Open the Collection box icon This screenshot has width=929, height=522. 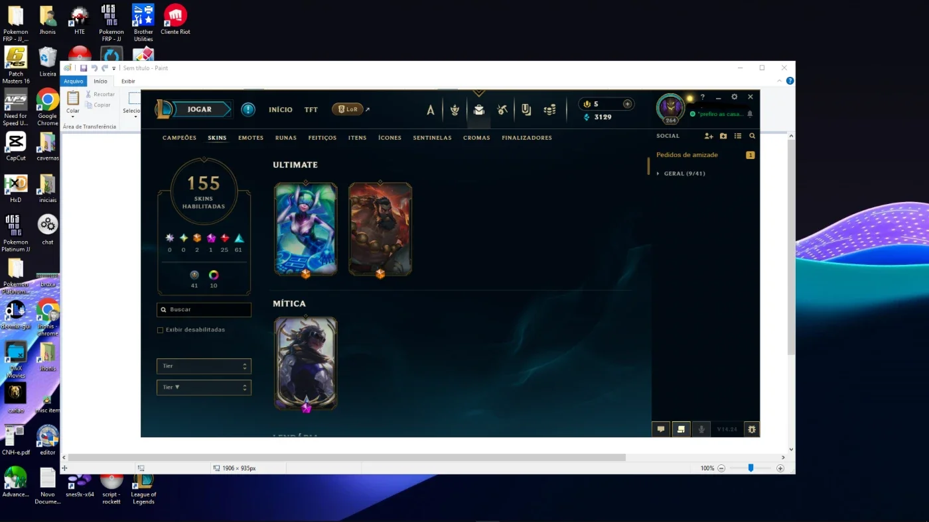pyautogui.click(x=478, y=110)
